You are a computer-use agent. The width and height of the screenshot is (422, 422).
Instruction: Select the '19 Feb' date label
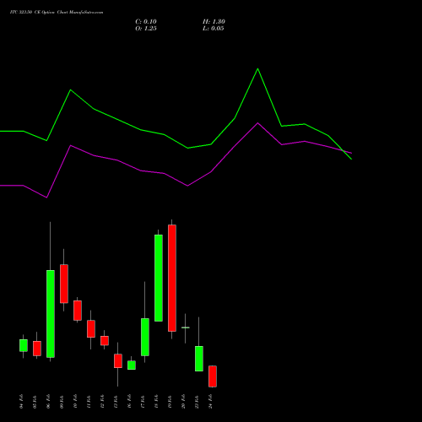pos(170,401)
